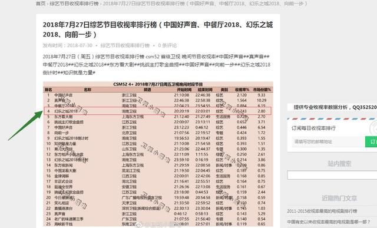Focus the email address field 请填写您的邮箱地址

click(x=329, y=141)
